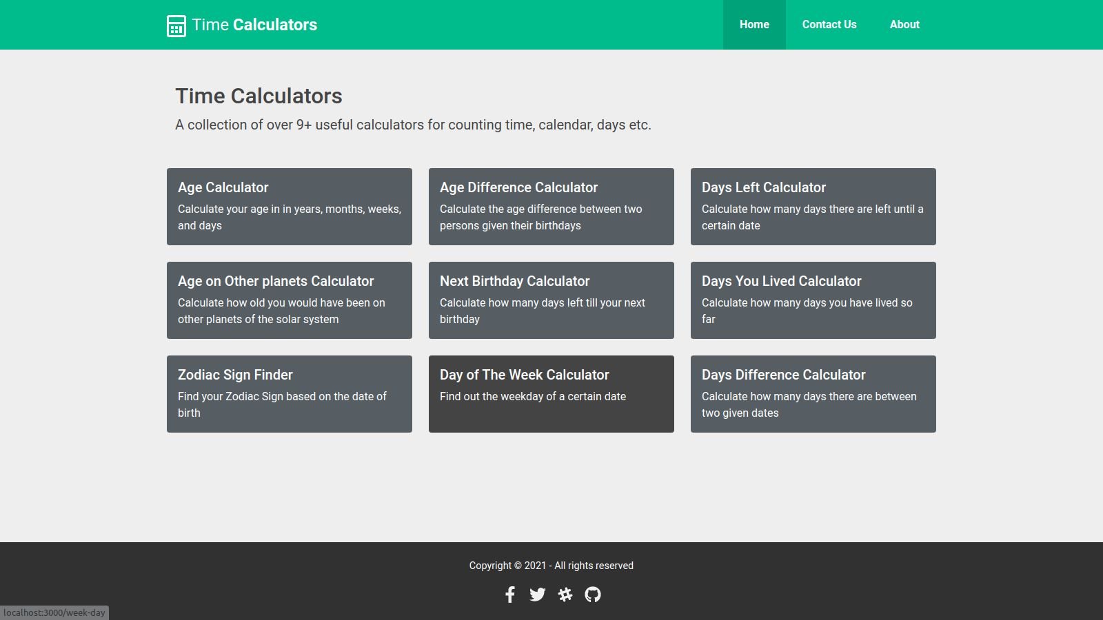
Task: Open the Facebook icon in footer
Action: click(510, 595)
